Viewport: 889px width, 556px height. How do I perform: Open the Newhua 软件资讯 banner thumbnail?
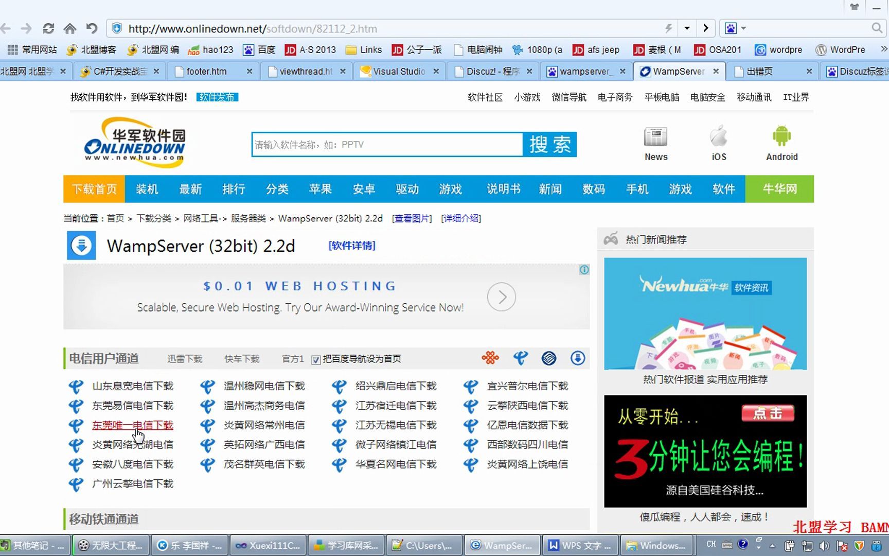705,314
